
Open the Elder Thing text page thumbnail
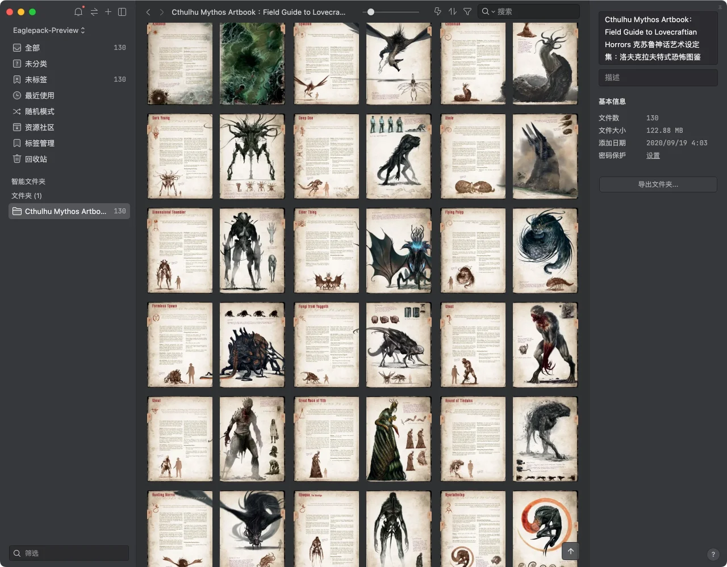coord(327,251)
